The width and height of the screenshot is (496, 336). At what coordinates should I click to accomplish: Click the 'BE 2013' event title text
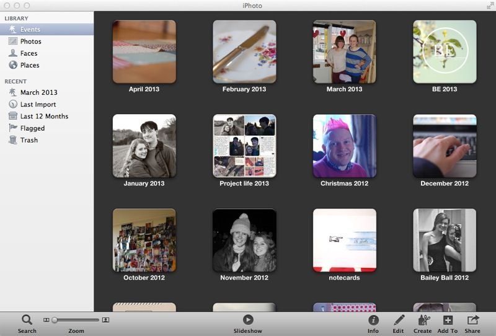(x=445, y=89)
